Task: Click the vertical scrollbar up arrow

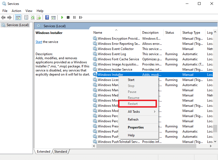Action: (215, 32)
